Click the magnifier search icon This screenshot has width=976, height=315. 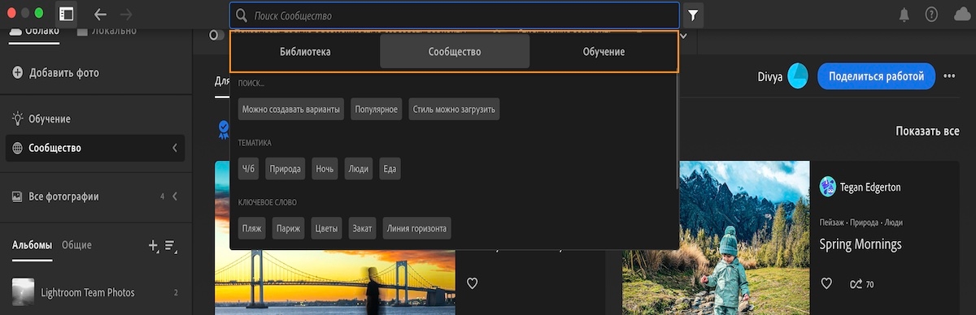[242, 15]
